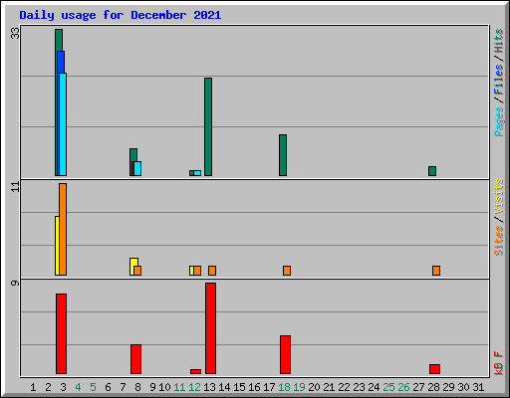Click the red KB bar on day 8
The width and height of the screenshot is (510, 398).
tap(135, 359)
